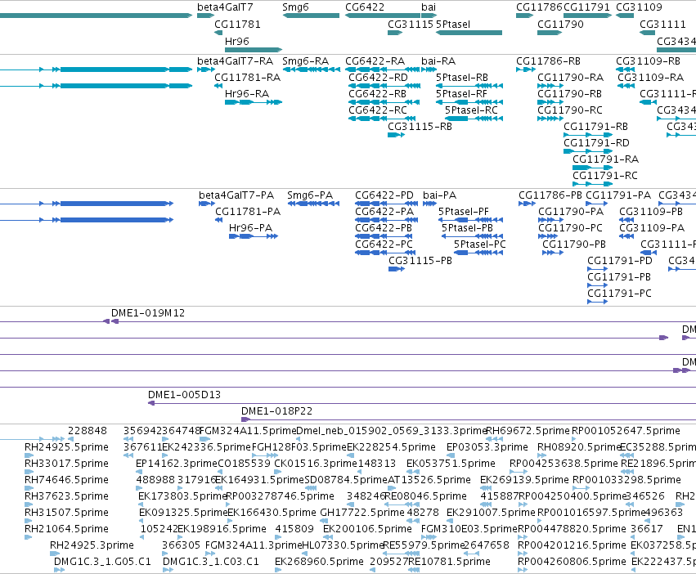
Task: Click EST FGM310E03.5prime
Action: [469, 529]
